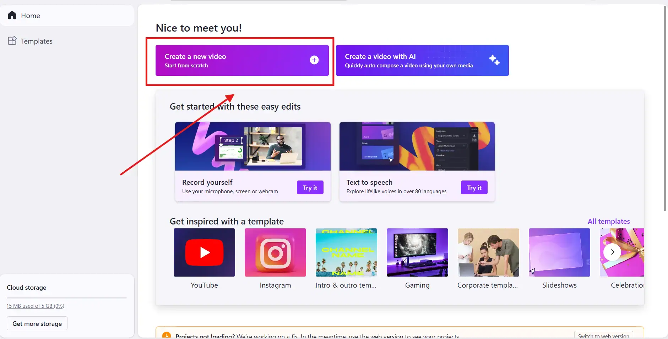668x339 pixels.
Task: Open the 15 MB used of 5 GB storage details
Action: pos(35,306)
